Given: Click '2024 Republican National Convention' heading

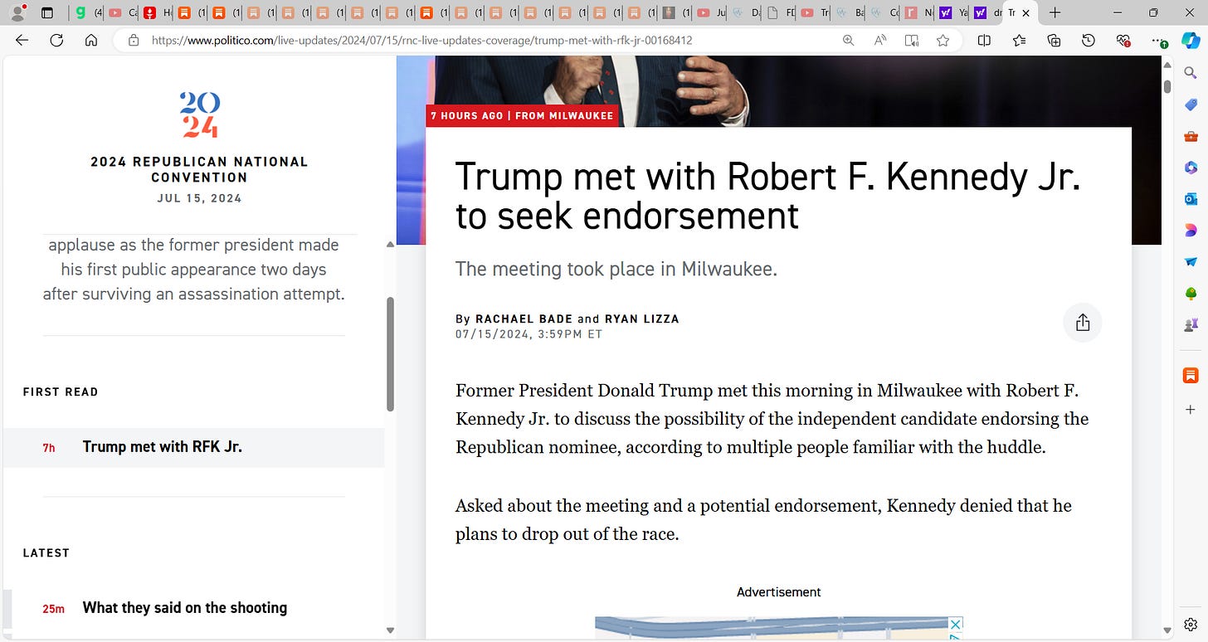Looking at the screenshot, I should coord(199,169).
